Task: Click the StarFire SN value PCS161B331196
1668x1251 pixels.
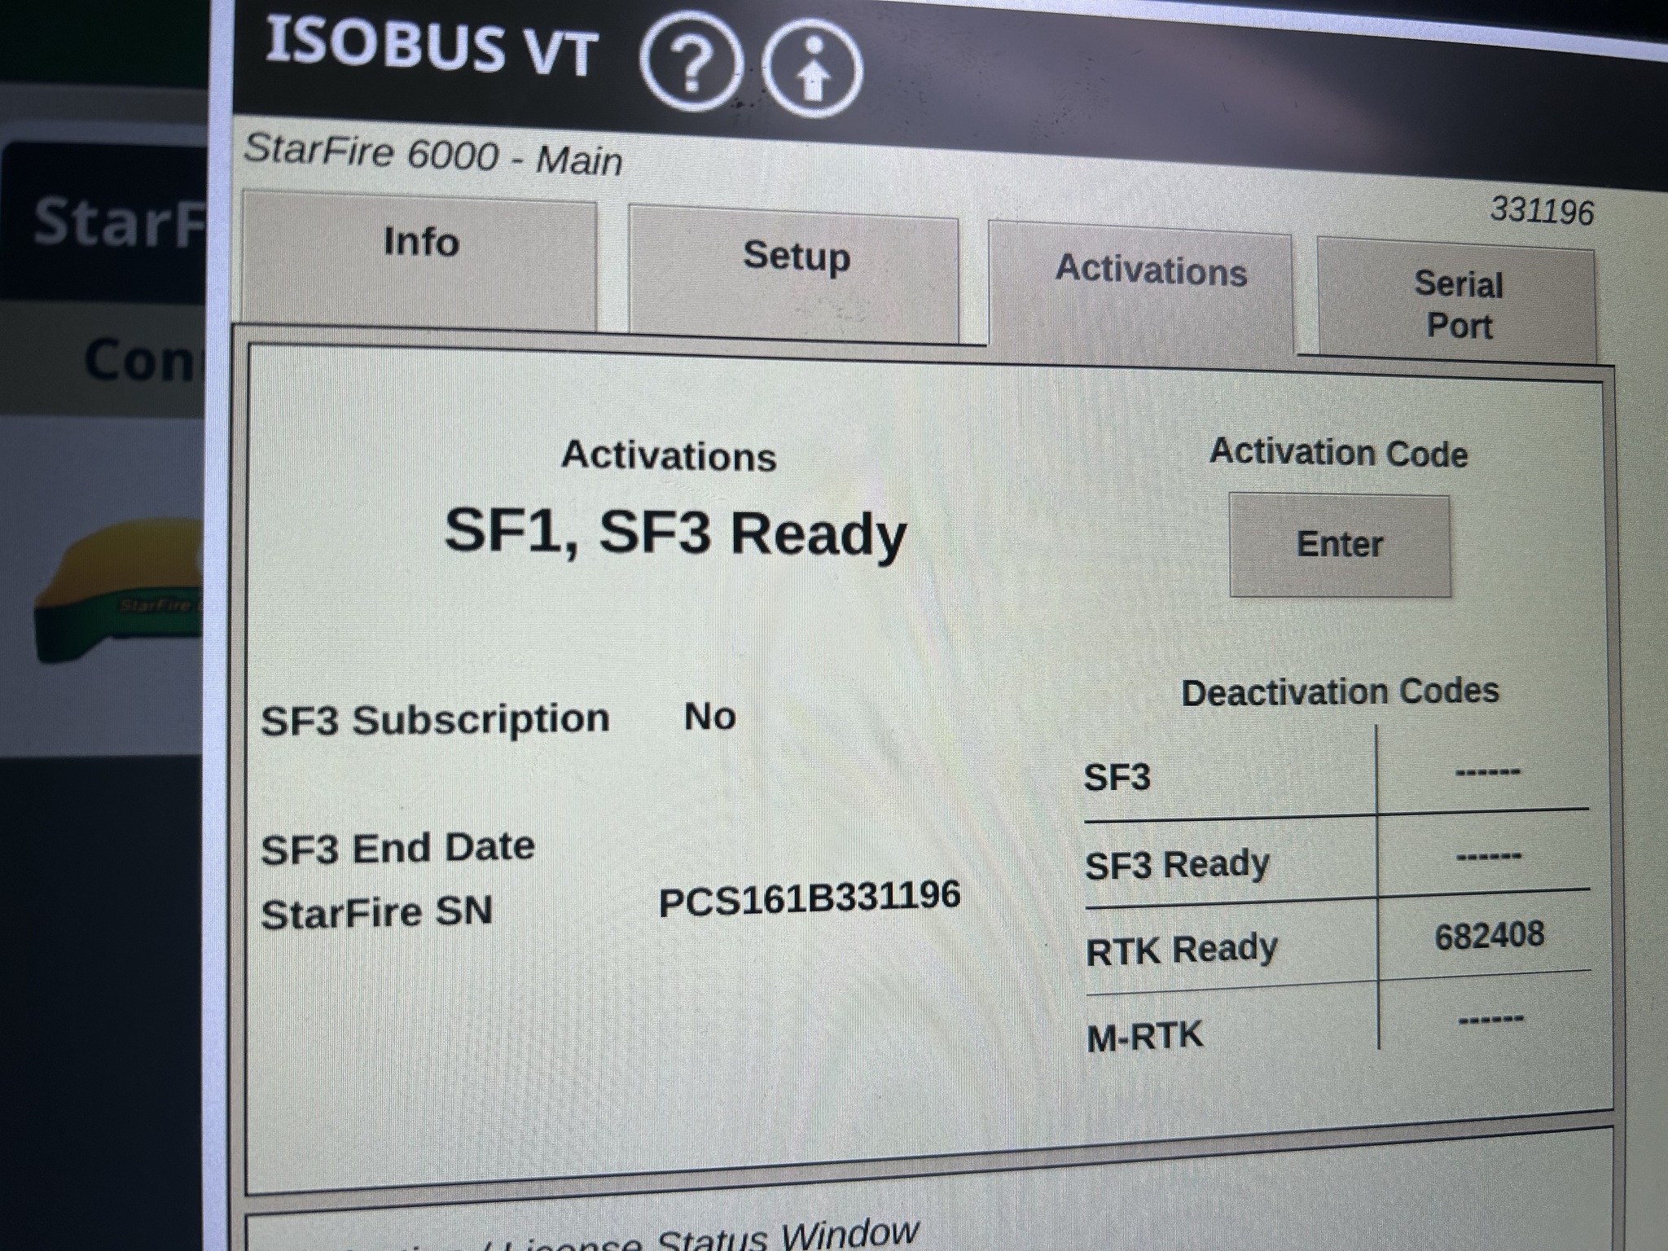Action: click(x=809, y=899)
